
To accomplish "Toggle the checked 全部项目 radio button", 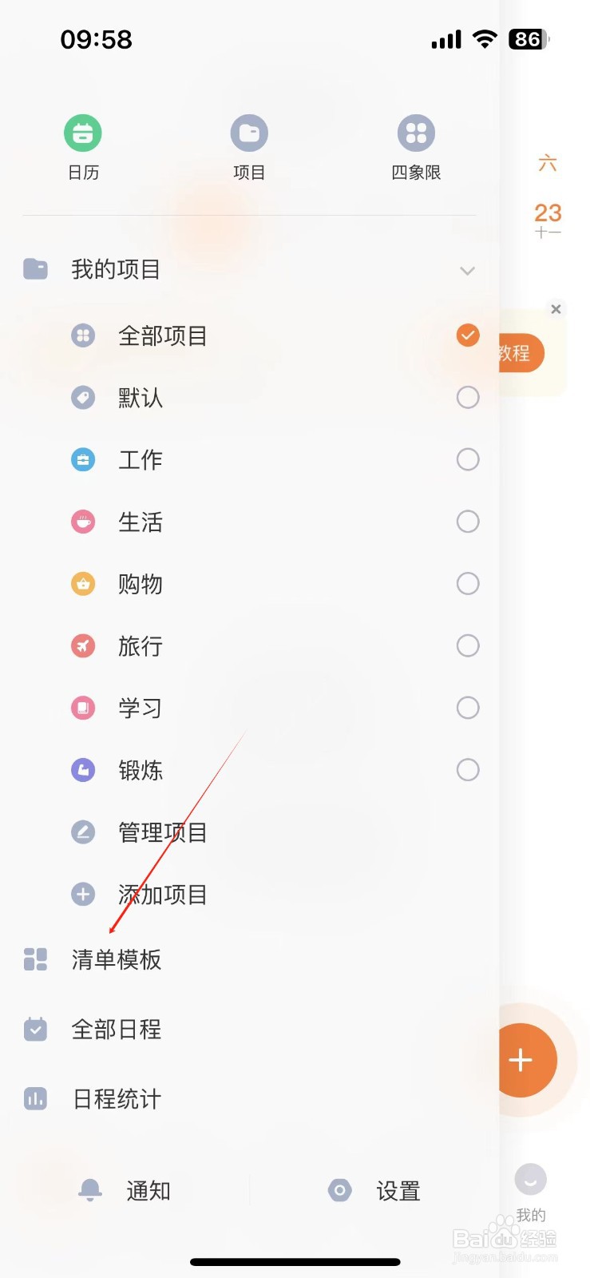I will click(x=468, y=335).
